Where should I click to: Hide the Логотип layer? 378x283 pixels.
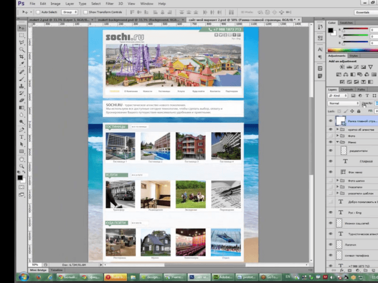pos(330,244)
